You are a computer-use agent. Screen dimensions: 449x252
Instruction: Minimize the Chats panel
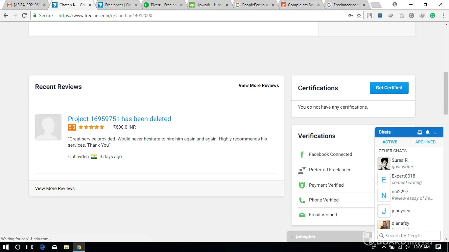click(436, 133)
